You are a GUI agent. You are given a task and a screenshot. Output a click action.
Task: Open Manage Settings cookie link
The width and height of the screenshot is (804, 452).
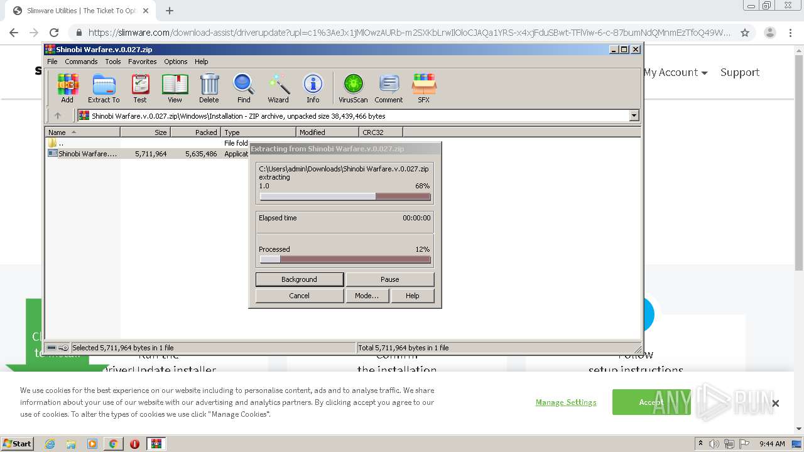click(x=566, y=402)
